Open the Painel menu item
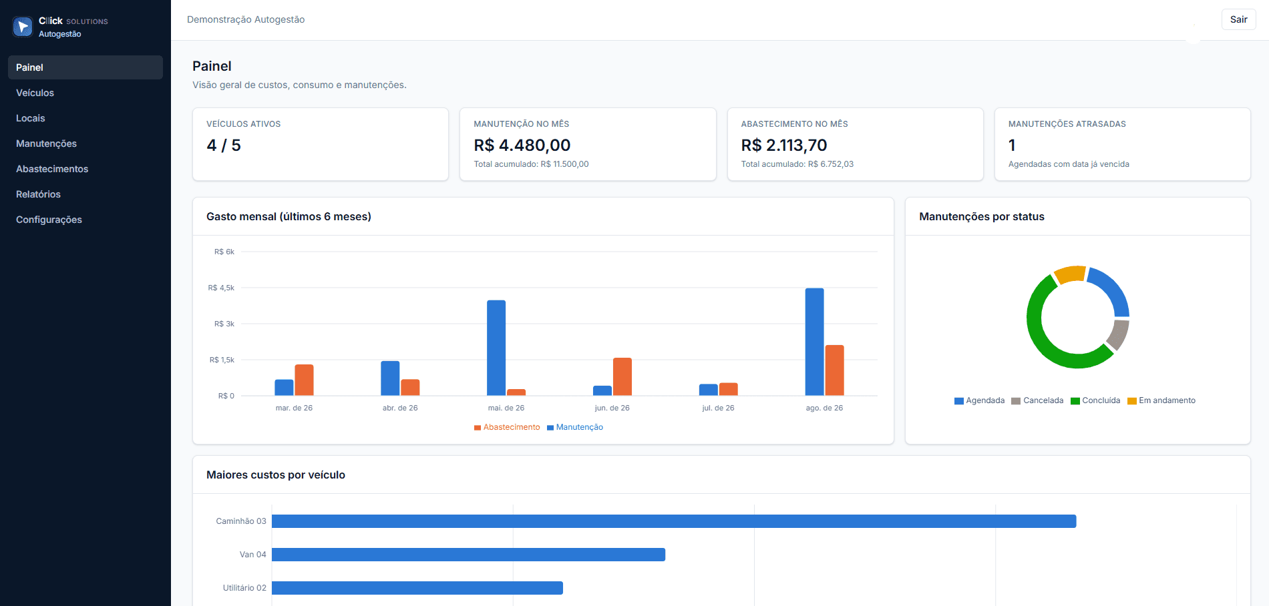The width and height of the screenshot is (1269, 606). coord(85,67)
